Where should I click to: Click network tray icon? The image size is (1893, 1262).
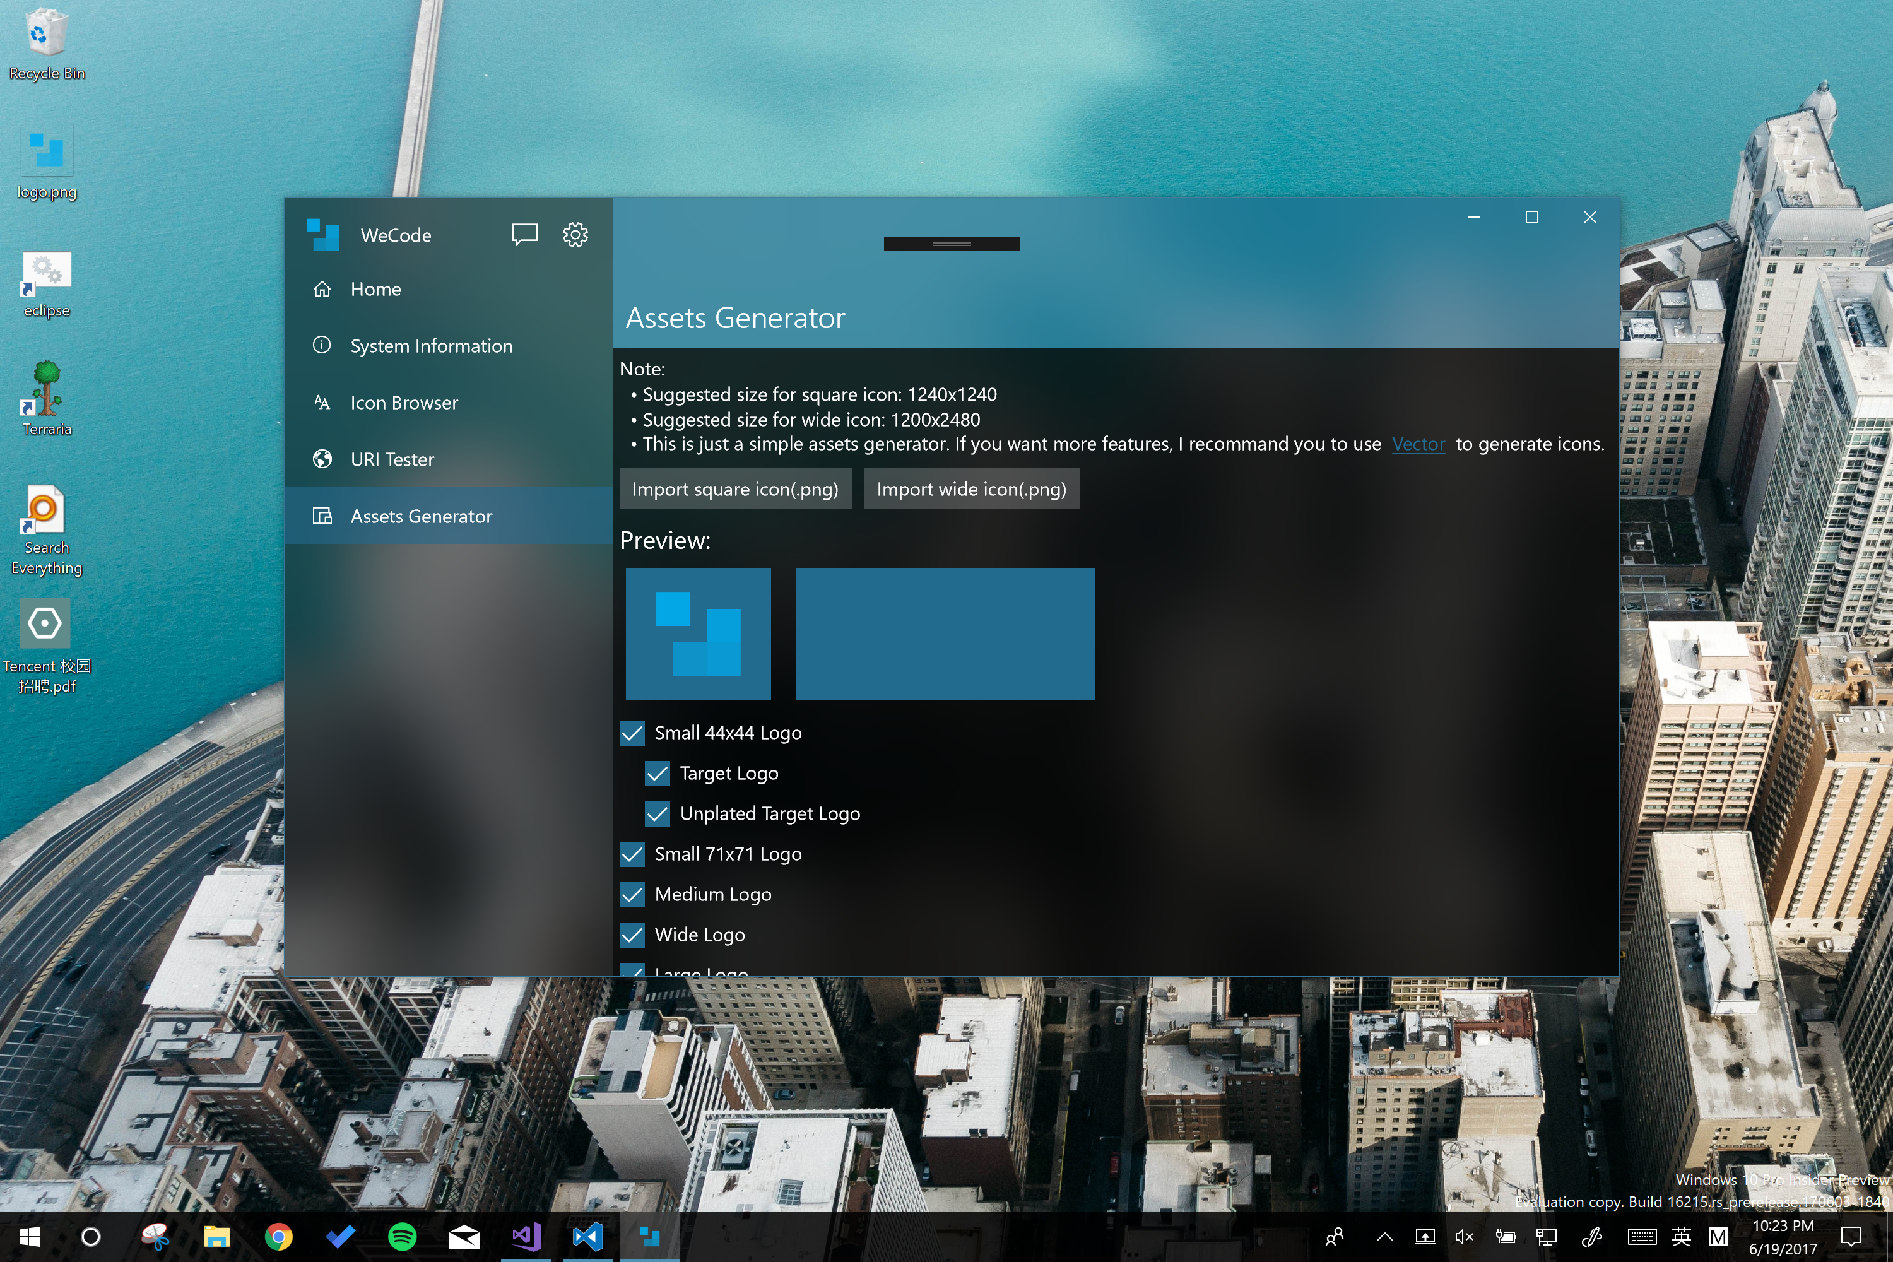(x=1546, y=1236)
